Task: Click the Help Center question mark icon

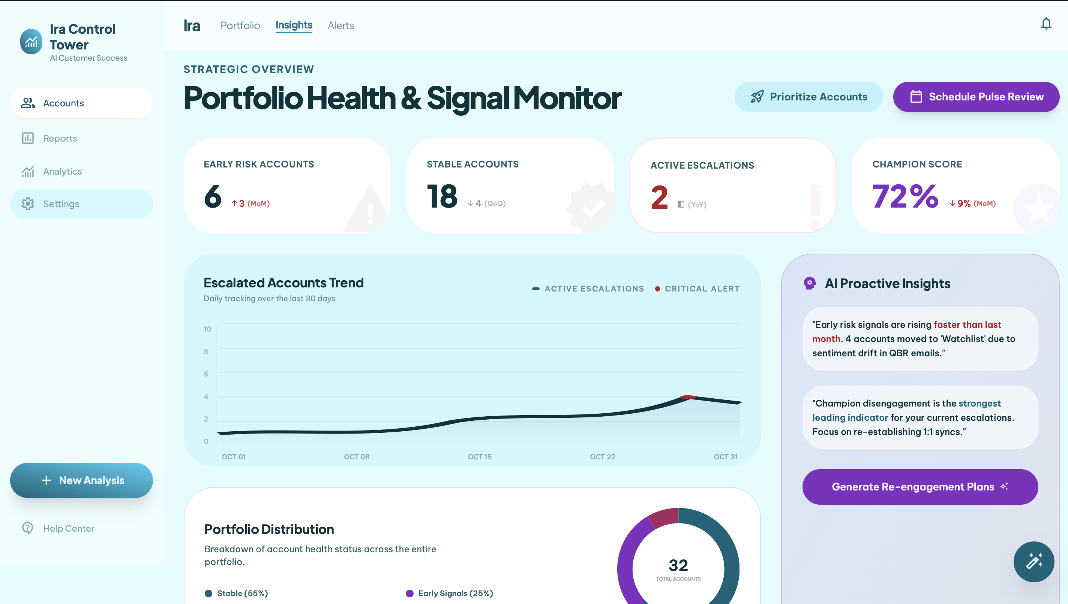Action: [27, 528]
